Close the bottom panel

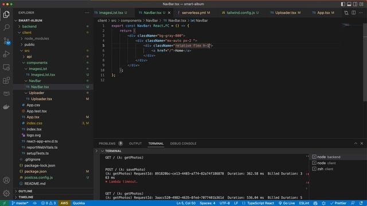[362, 144]
